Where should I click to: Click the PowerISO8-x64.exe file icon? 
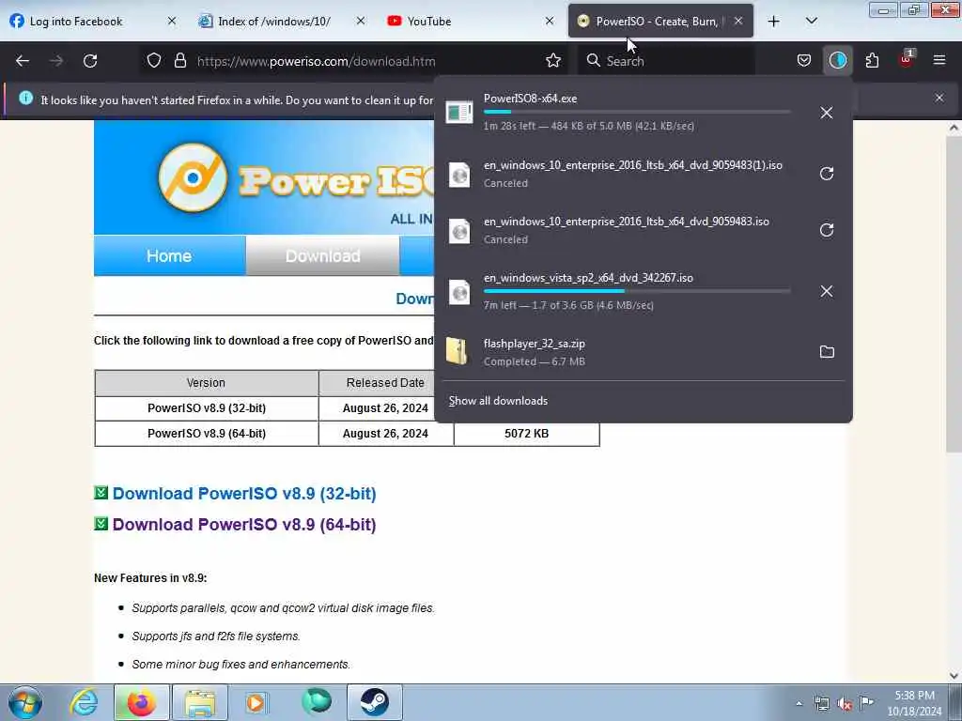(x=458, y=113)
